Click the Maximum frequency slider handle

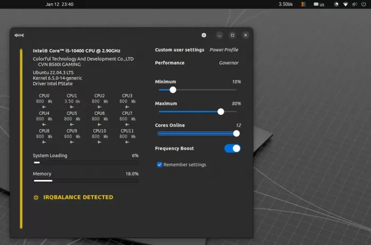[220, 112]
